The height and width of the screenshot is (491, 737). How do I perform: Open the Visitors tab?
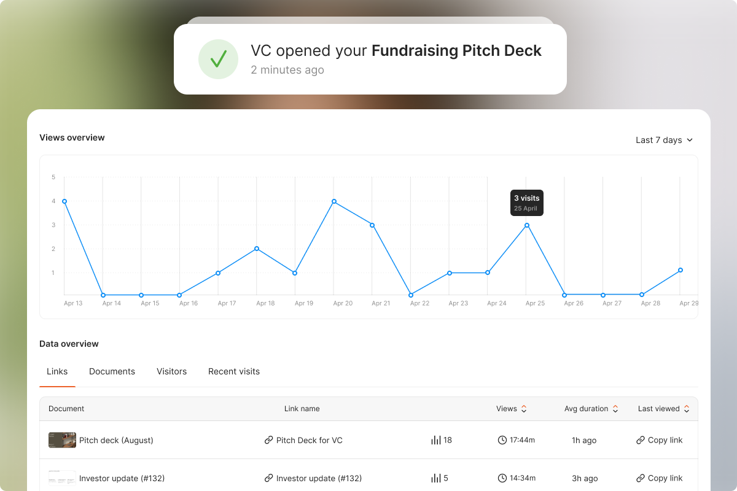171,371
